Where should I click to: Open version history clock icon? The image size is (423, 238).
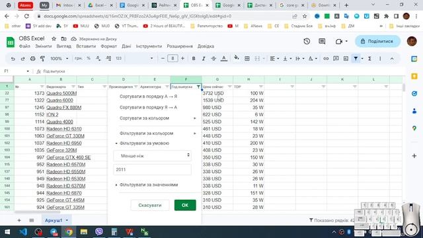click(307, 41)
